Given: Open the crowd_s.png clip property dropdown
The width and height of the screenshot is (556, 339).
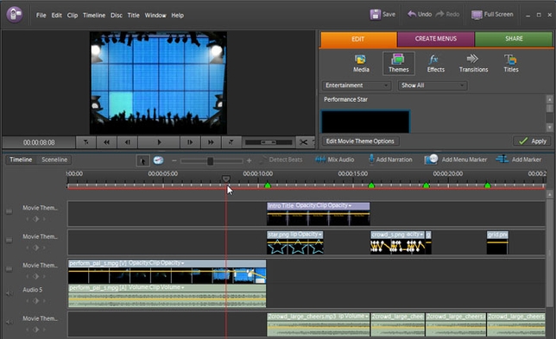Looking at the screenshot, I should [421, 235].
